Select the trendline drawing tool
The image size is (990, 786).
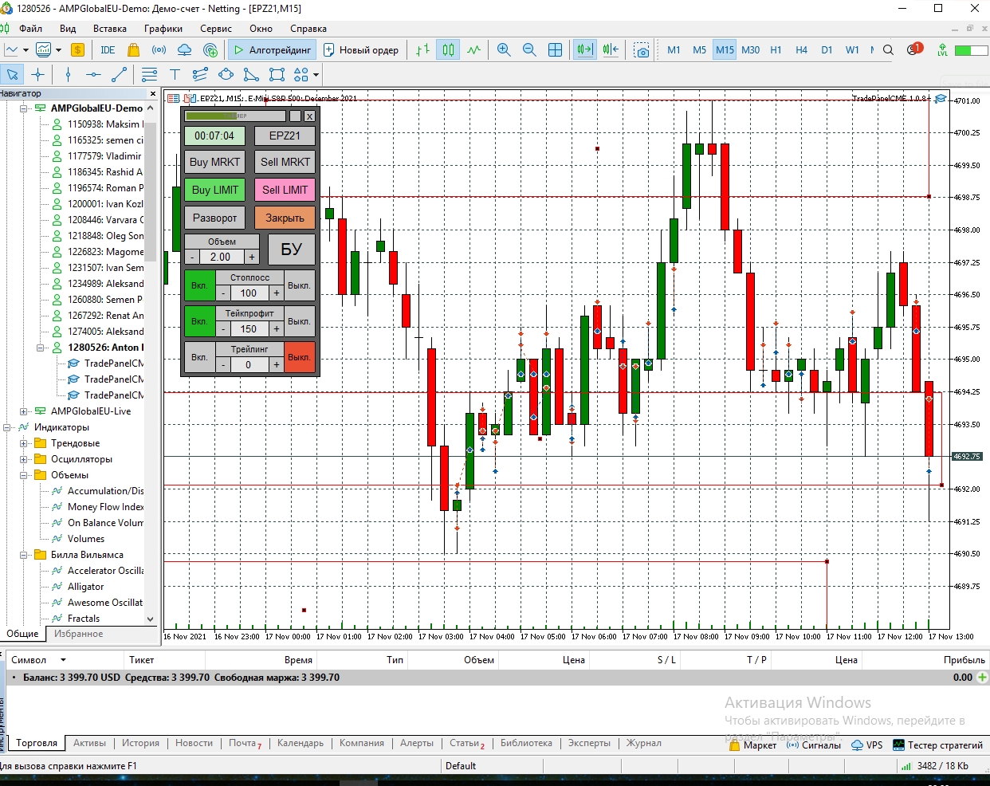pyautogui.click(x=119, y=74)
